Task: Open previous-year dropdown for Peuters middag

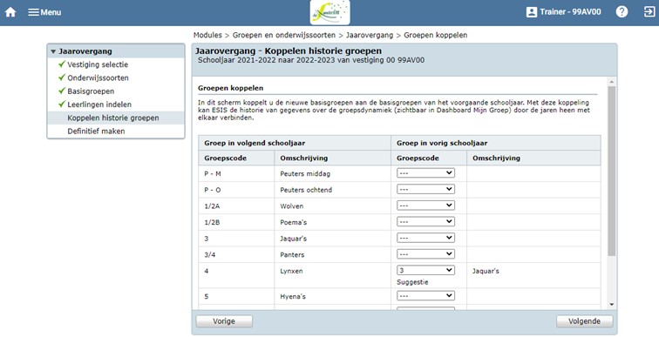Action: [425, 173]
